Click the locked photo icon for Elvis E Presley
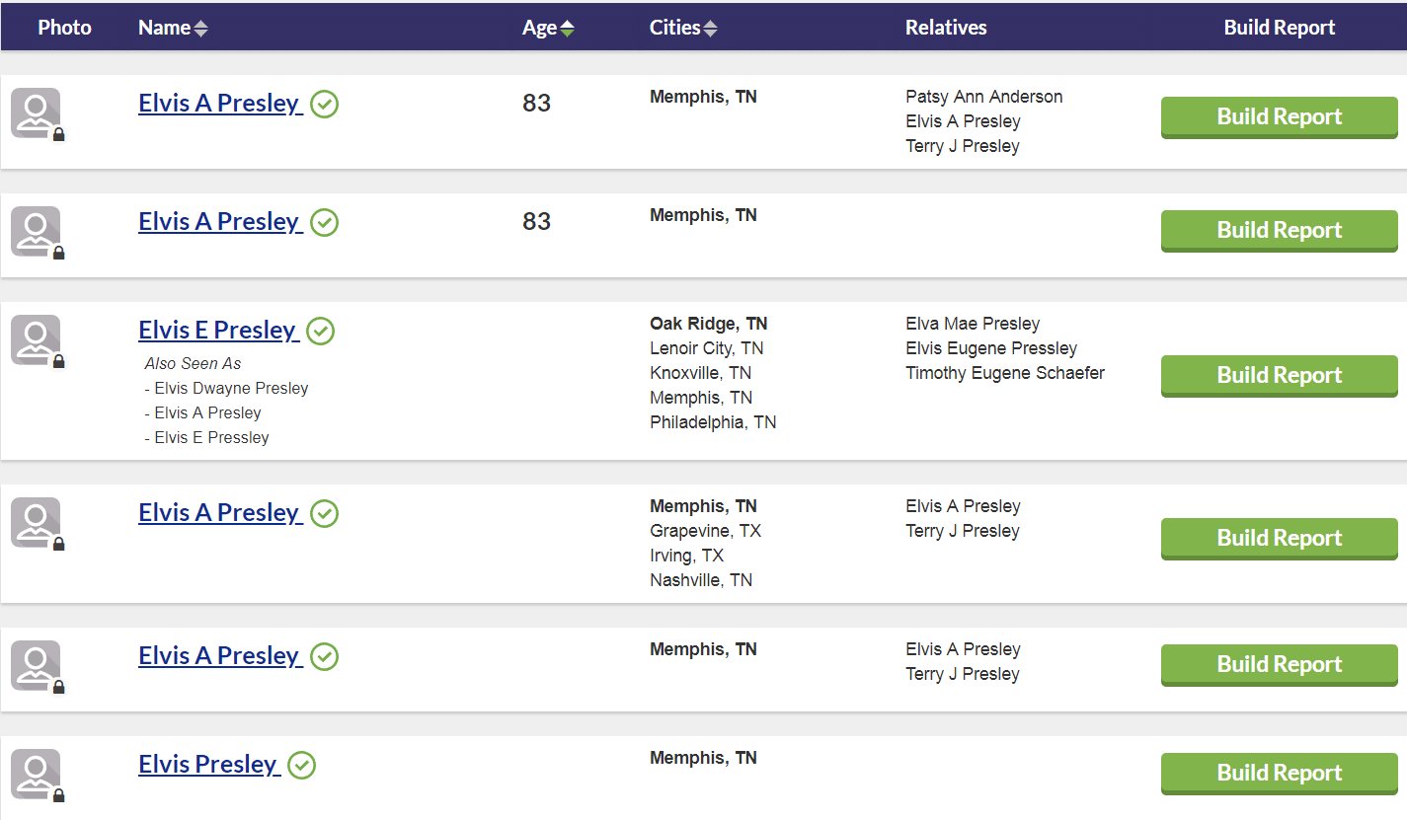1407x820 pixels. click(37, 340)
